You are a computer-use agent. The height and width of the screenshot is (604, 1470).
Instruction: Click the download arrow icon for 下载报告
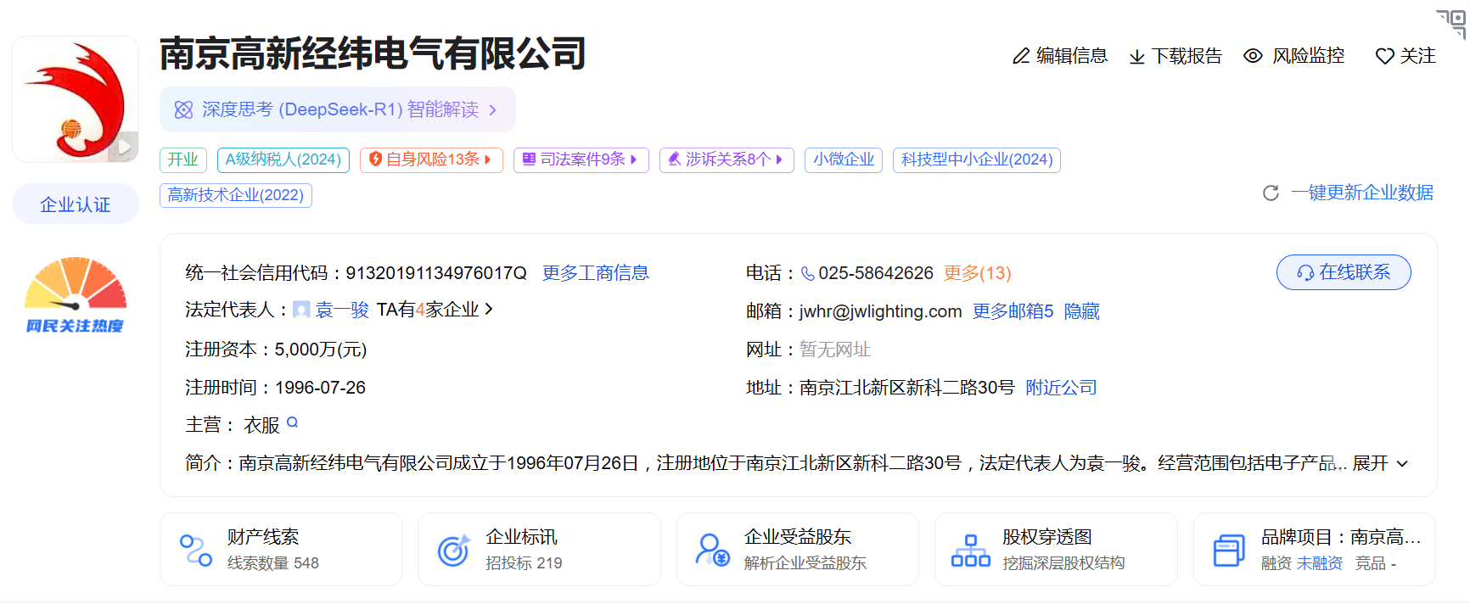click(1137, 57)
